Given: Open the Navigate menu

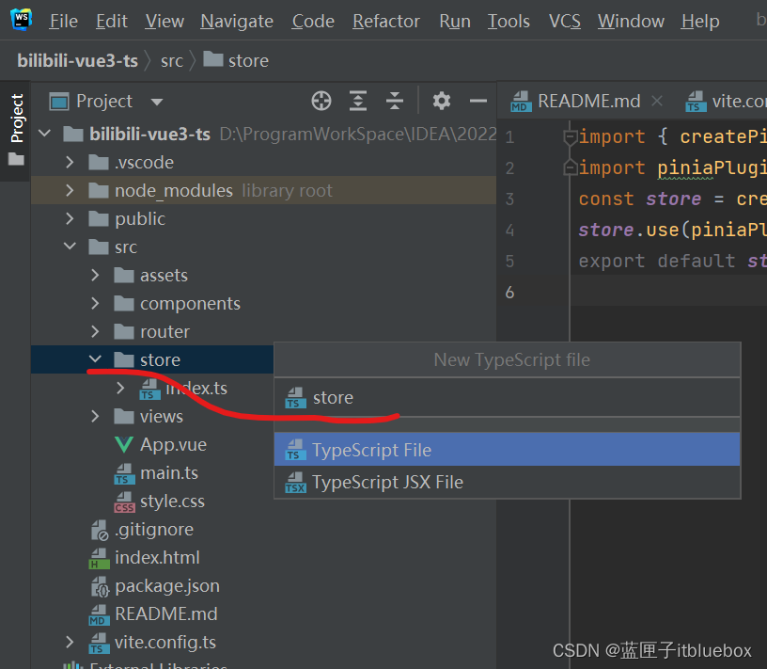Looking at the screenshot, I should [237, 21].
